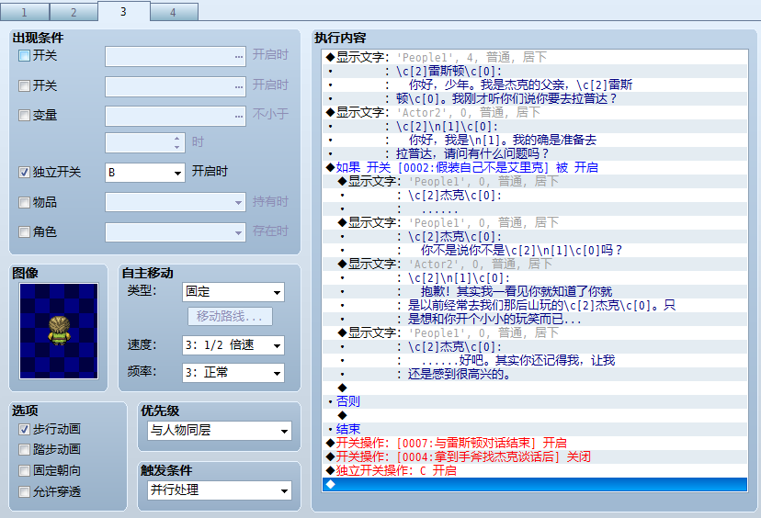Select the 如果 开关 [0002:假装自己不是艾里克] condition
The image size is (761, 518).
click(534, 167)
